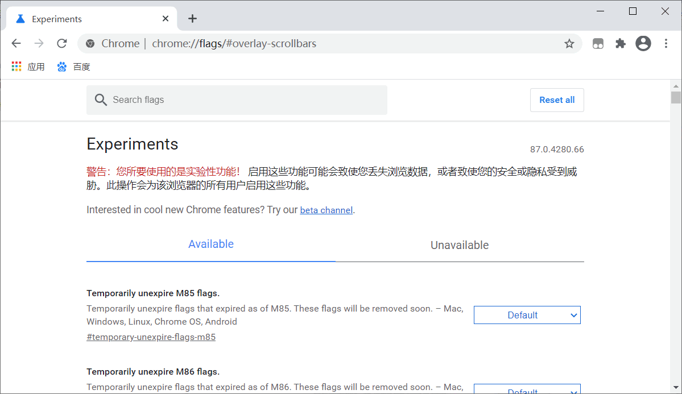Open the Default dropdown for M85 flags

[x=527, y=314]
